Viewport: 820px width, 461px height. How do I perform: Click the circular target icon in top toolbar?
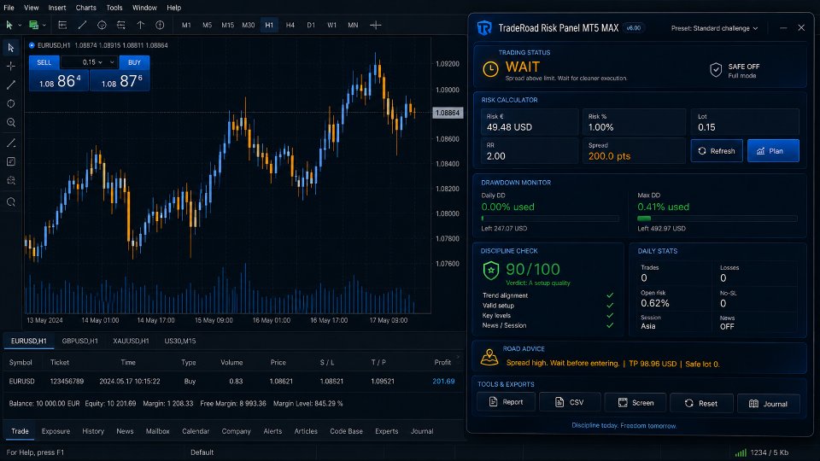point(102,25)
